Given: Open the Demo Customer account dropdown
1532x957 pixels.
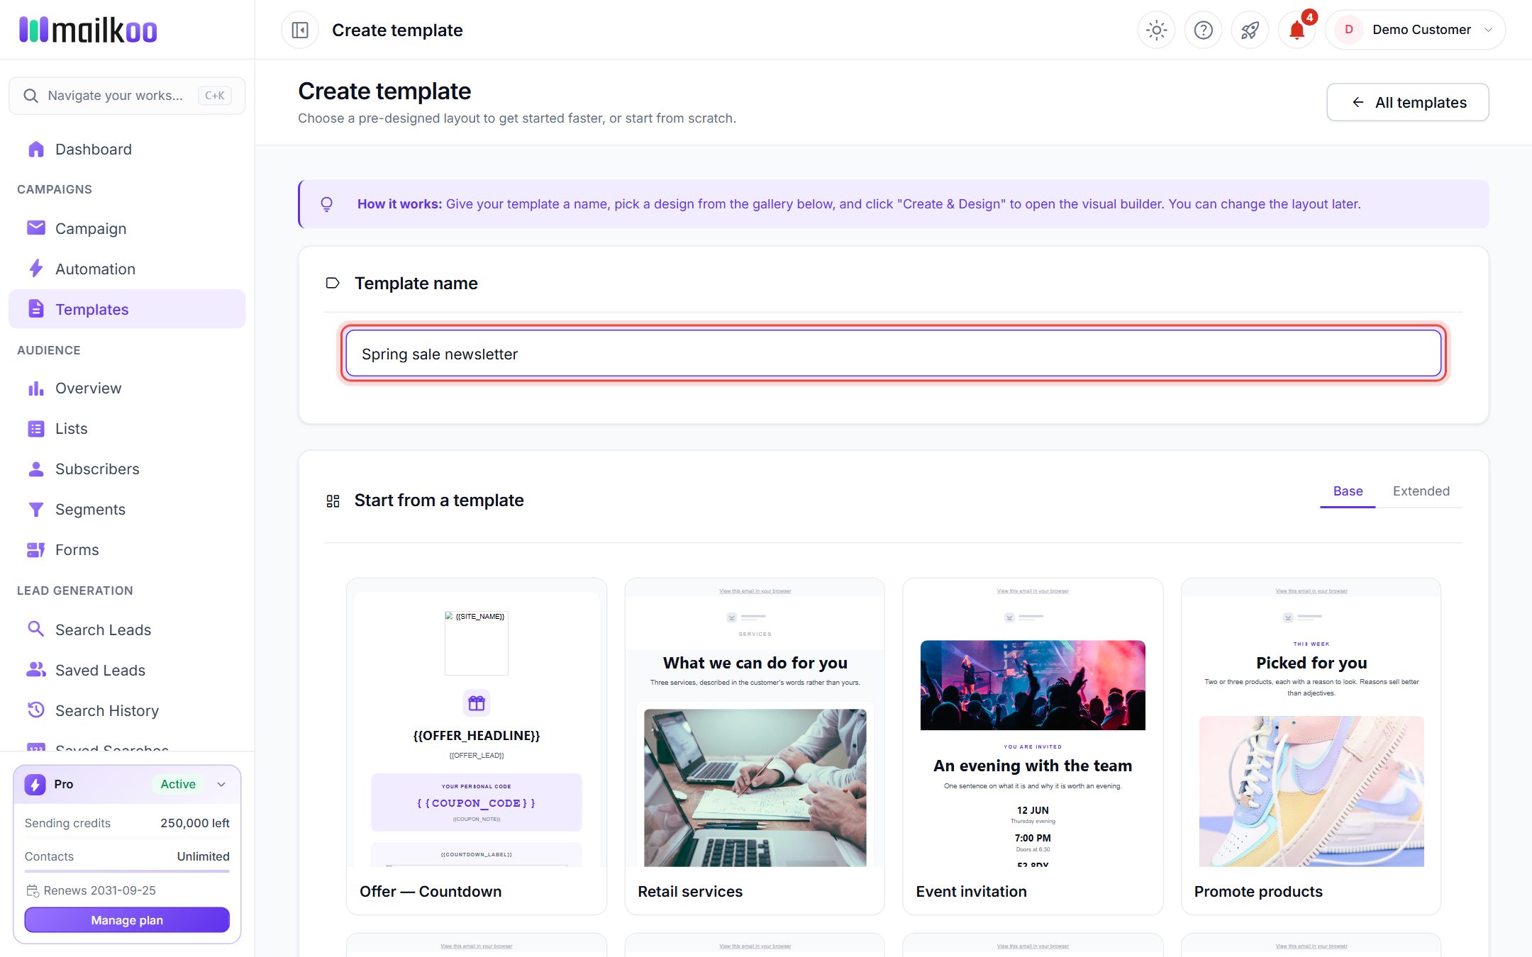Looking at the screenshot, I should coord(1415,30).
